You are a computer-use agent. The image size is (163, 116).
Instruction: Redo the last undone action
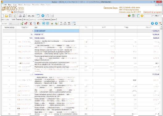pos(33,16)
